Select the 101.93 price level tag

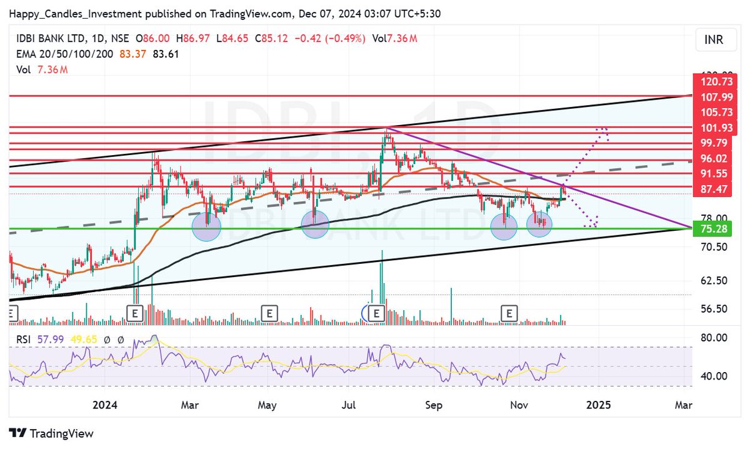716,128
